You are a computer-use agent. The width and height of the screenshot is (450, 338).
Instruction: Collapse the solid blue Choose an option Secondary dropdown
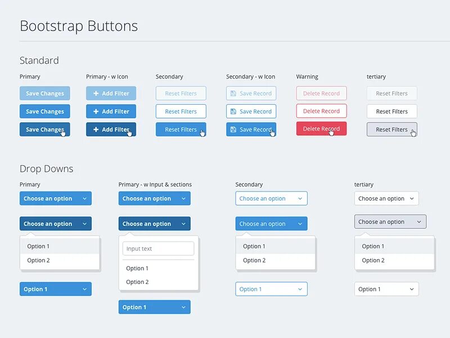tap(271, 224)
